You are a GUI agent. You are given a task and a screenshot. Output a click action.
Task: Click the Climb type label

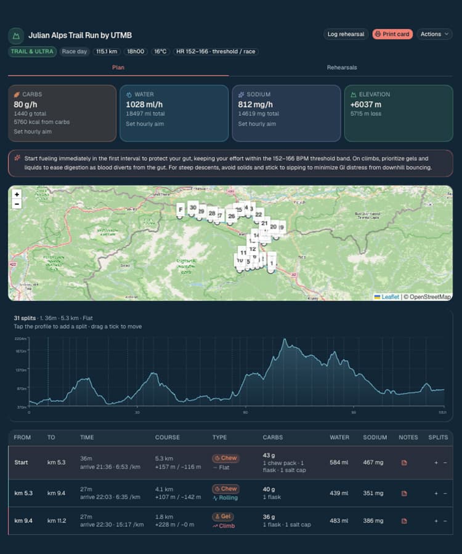tap(224, 526)
